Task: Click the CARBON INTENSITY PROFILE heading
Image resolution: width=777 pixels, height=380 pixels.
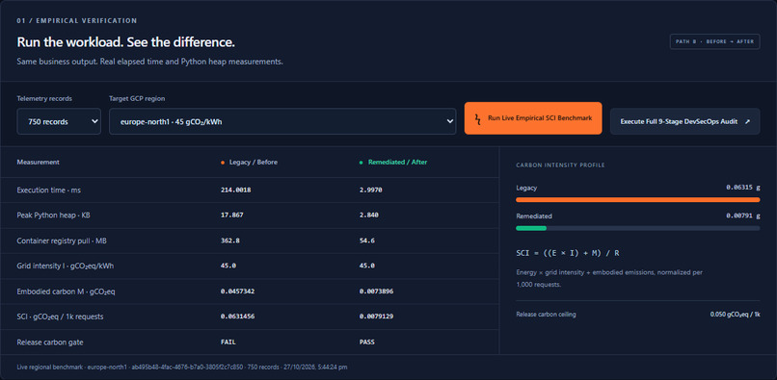Action: [x=560, y=165]
